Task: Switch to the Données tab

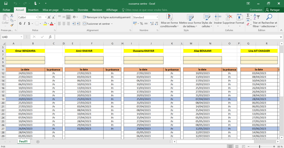Action: tap(83, 10)
